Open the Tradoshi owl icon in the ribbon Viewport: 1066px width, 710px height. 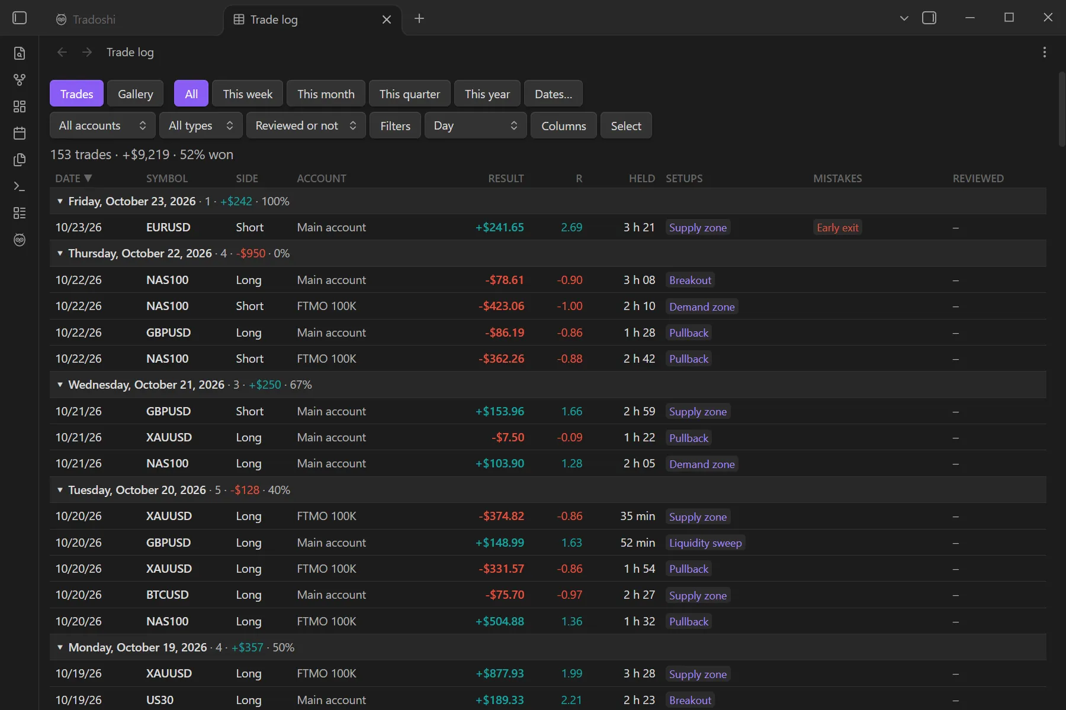tap(20, 240)
